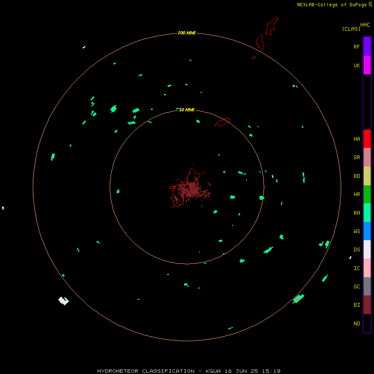374x374 pixels.
Task: Click the NEXLAB-College of DuPage credit text
Action: [332, 5]
